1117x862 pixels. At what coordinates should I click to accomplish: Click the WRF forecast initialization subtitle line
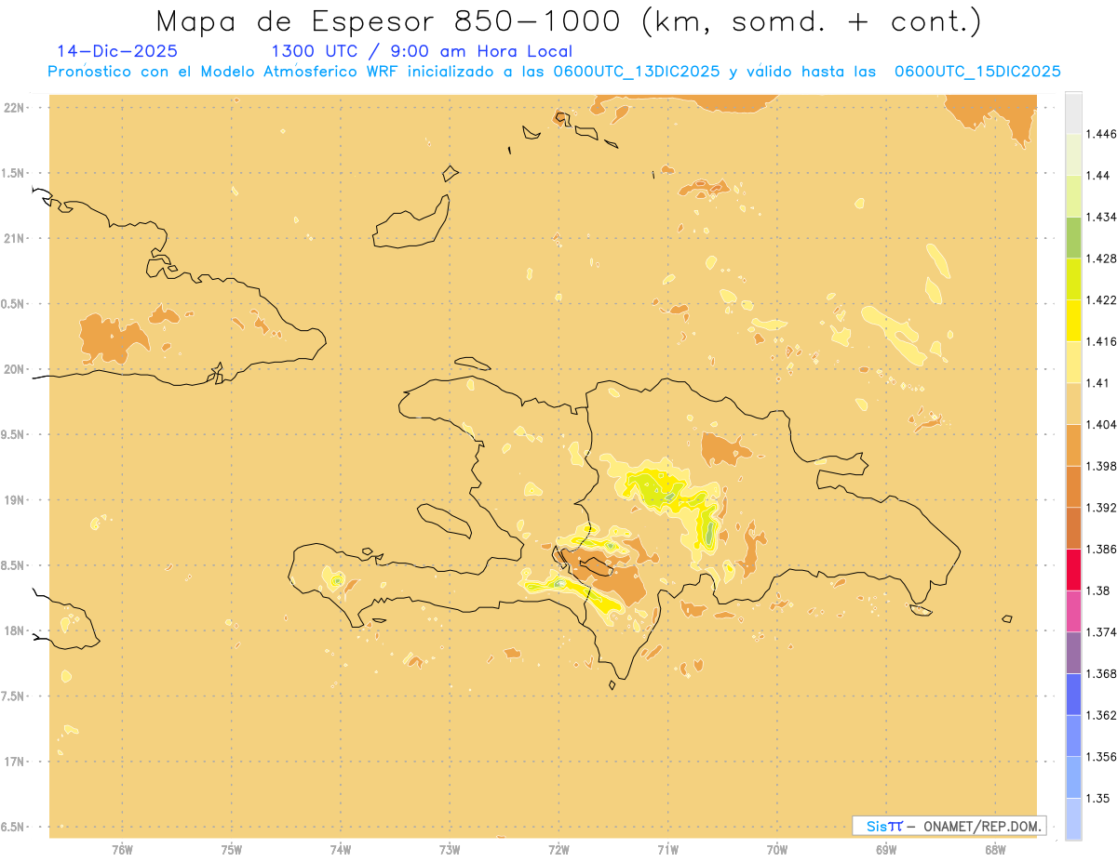[x=554, y=72]
